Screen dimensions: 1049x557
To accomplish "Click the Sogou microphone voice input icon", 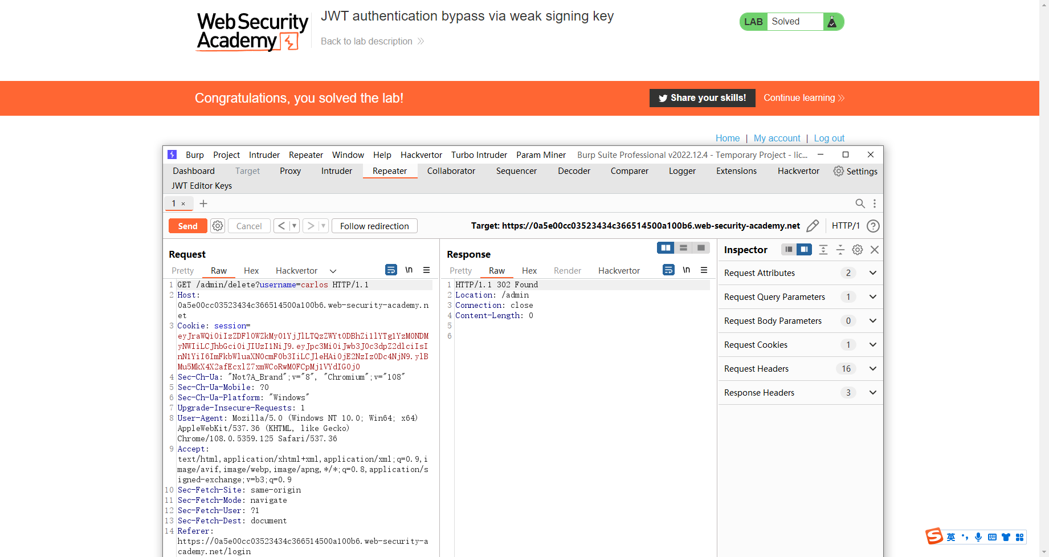I will point(978,537).
